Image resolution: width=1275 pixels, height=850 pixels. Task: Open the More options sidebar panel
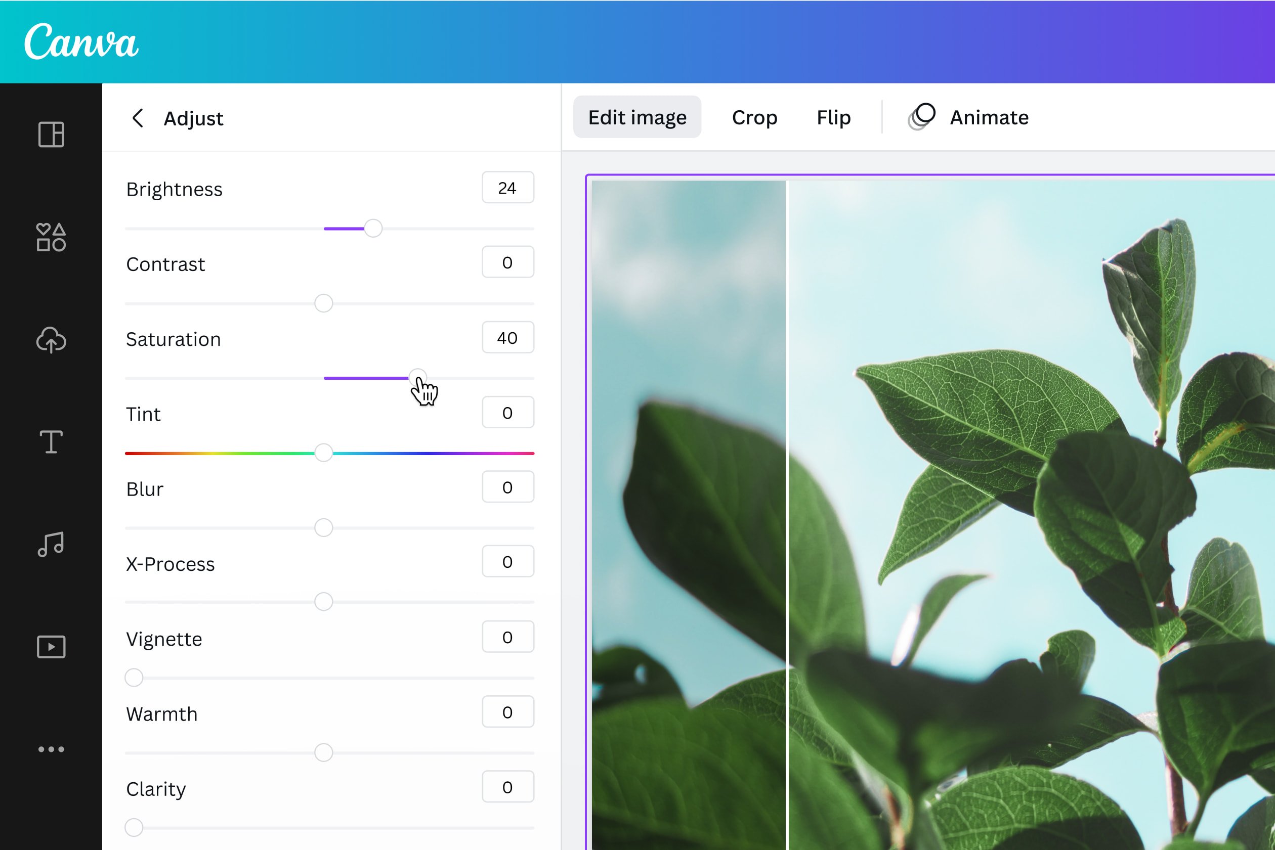pos(51,748)
